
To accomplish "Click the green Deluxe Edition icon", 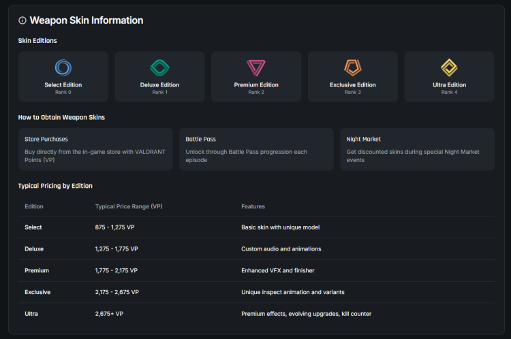I will coord(159,67).
